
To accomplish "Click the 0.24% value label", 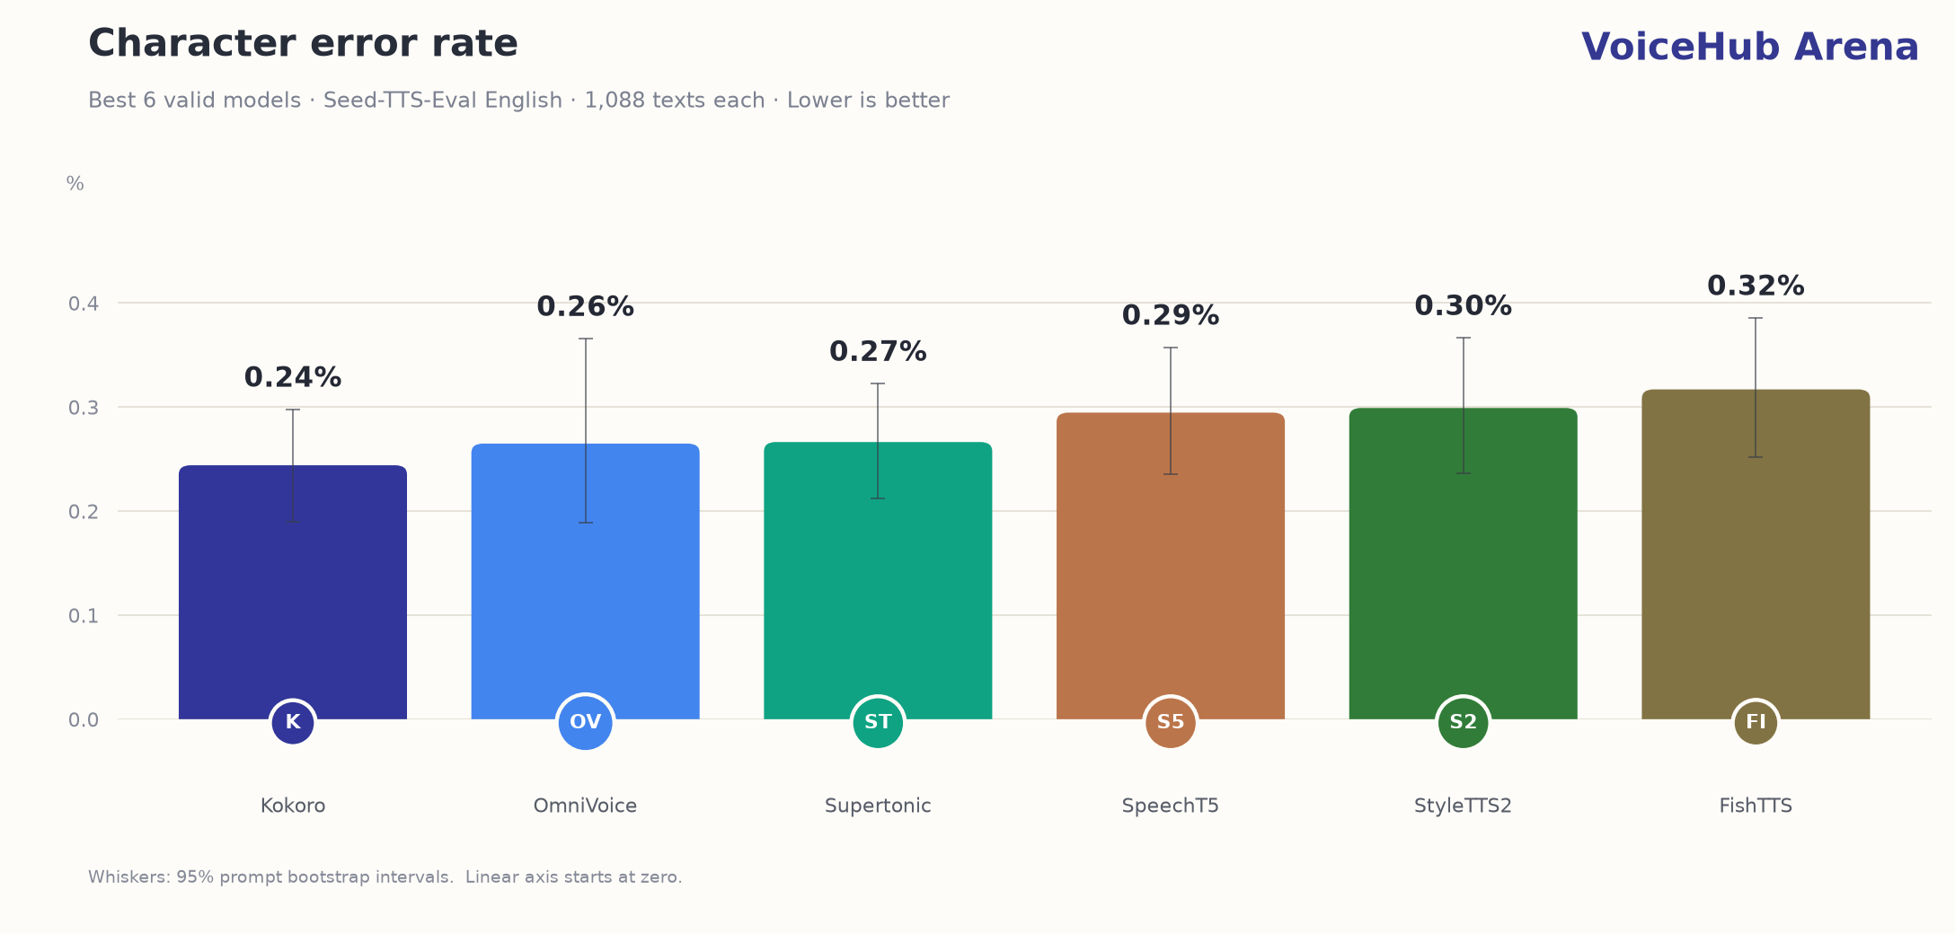I will (x=293, y=377).
